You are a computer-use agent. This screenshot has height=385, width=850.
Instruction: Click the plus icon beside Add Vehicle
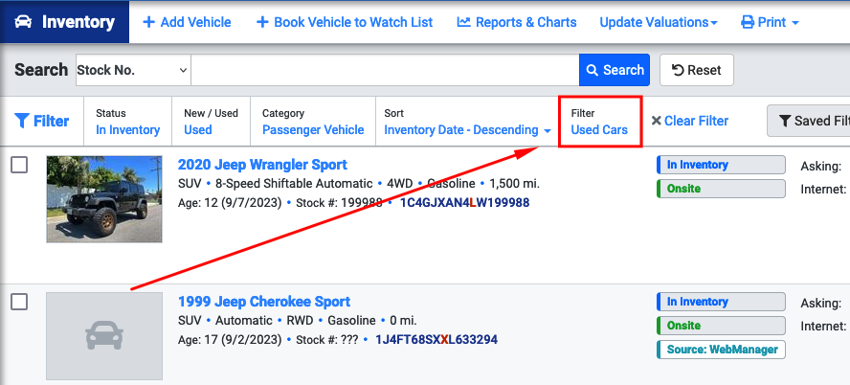148,22
